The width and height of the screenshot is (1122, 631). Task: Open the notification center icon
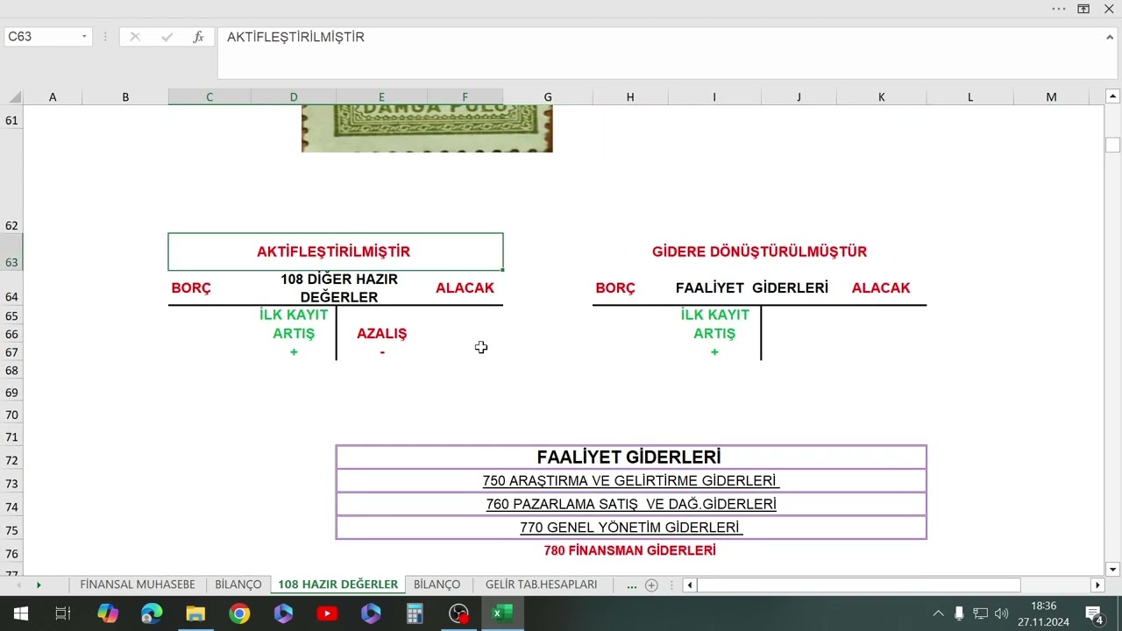[x=1094, y=613]
